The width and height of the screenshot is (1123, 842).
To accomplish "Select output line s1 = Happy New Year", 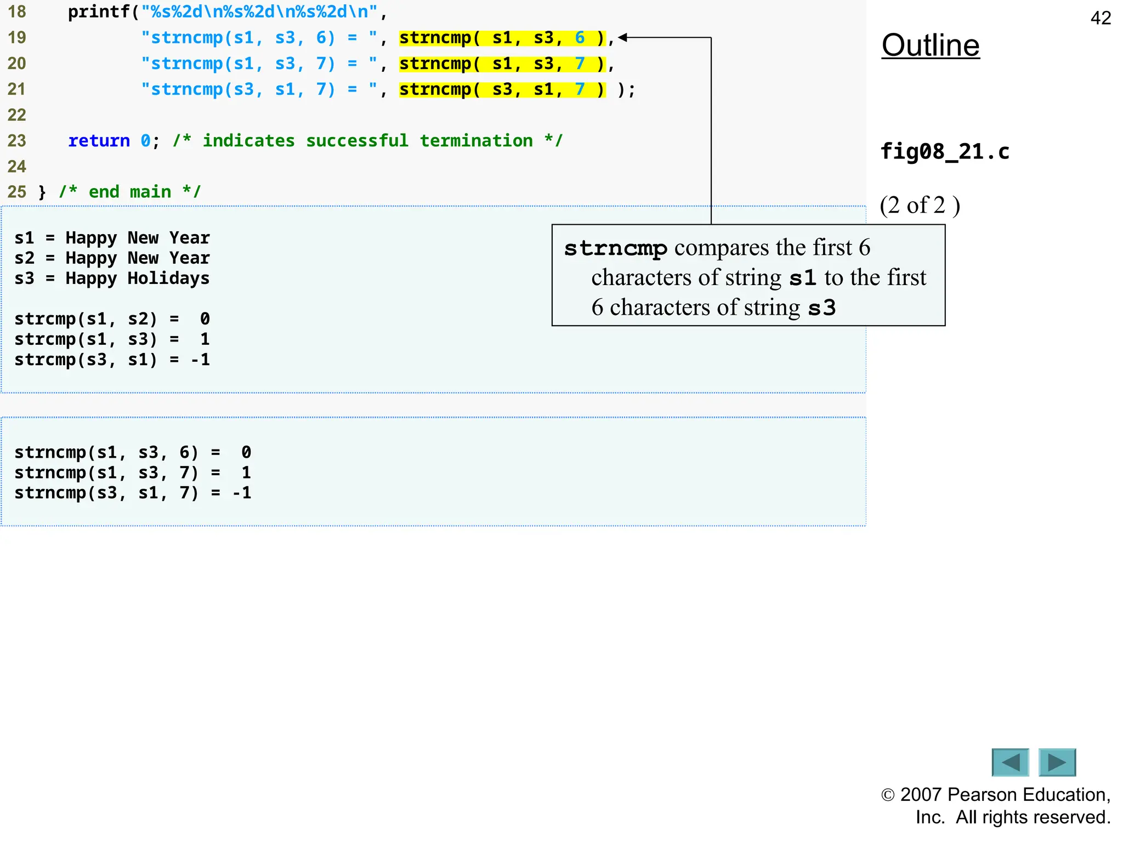I will coord(112,238).
